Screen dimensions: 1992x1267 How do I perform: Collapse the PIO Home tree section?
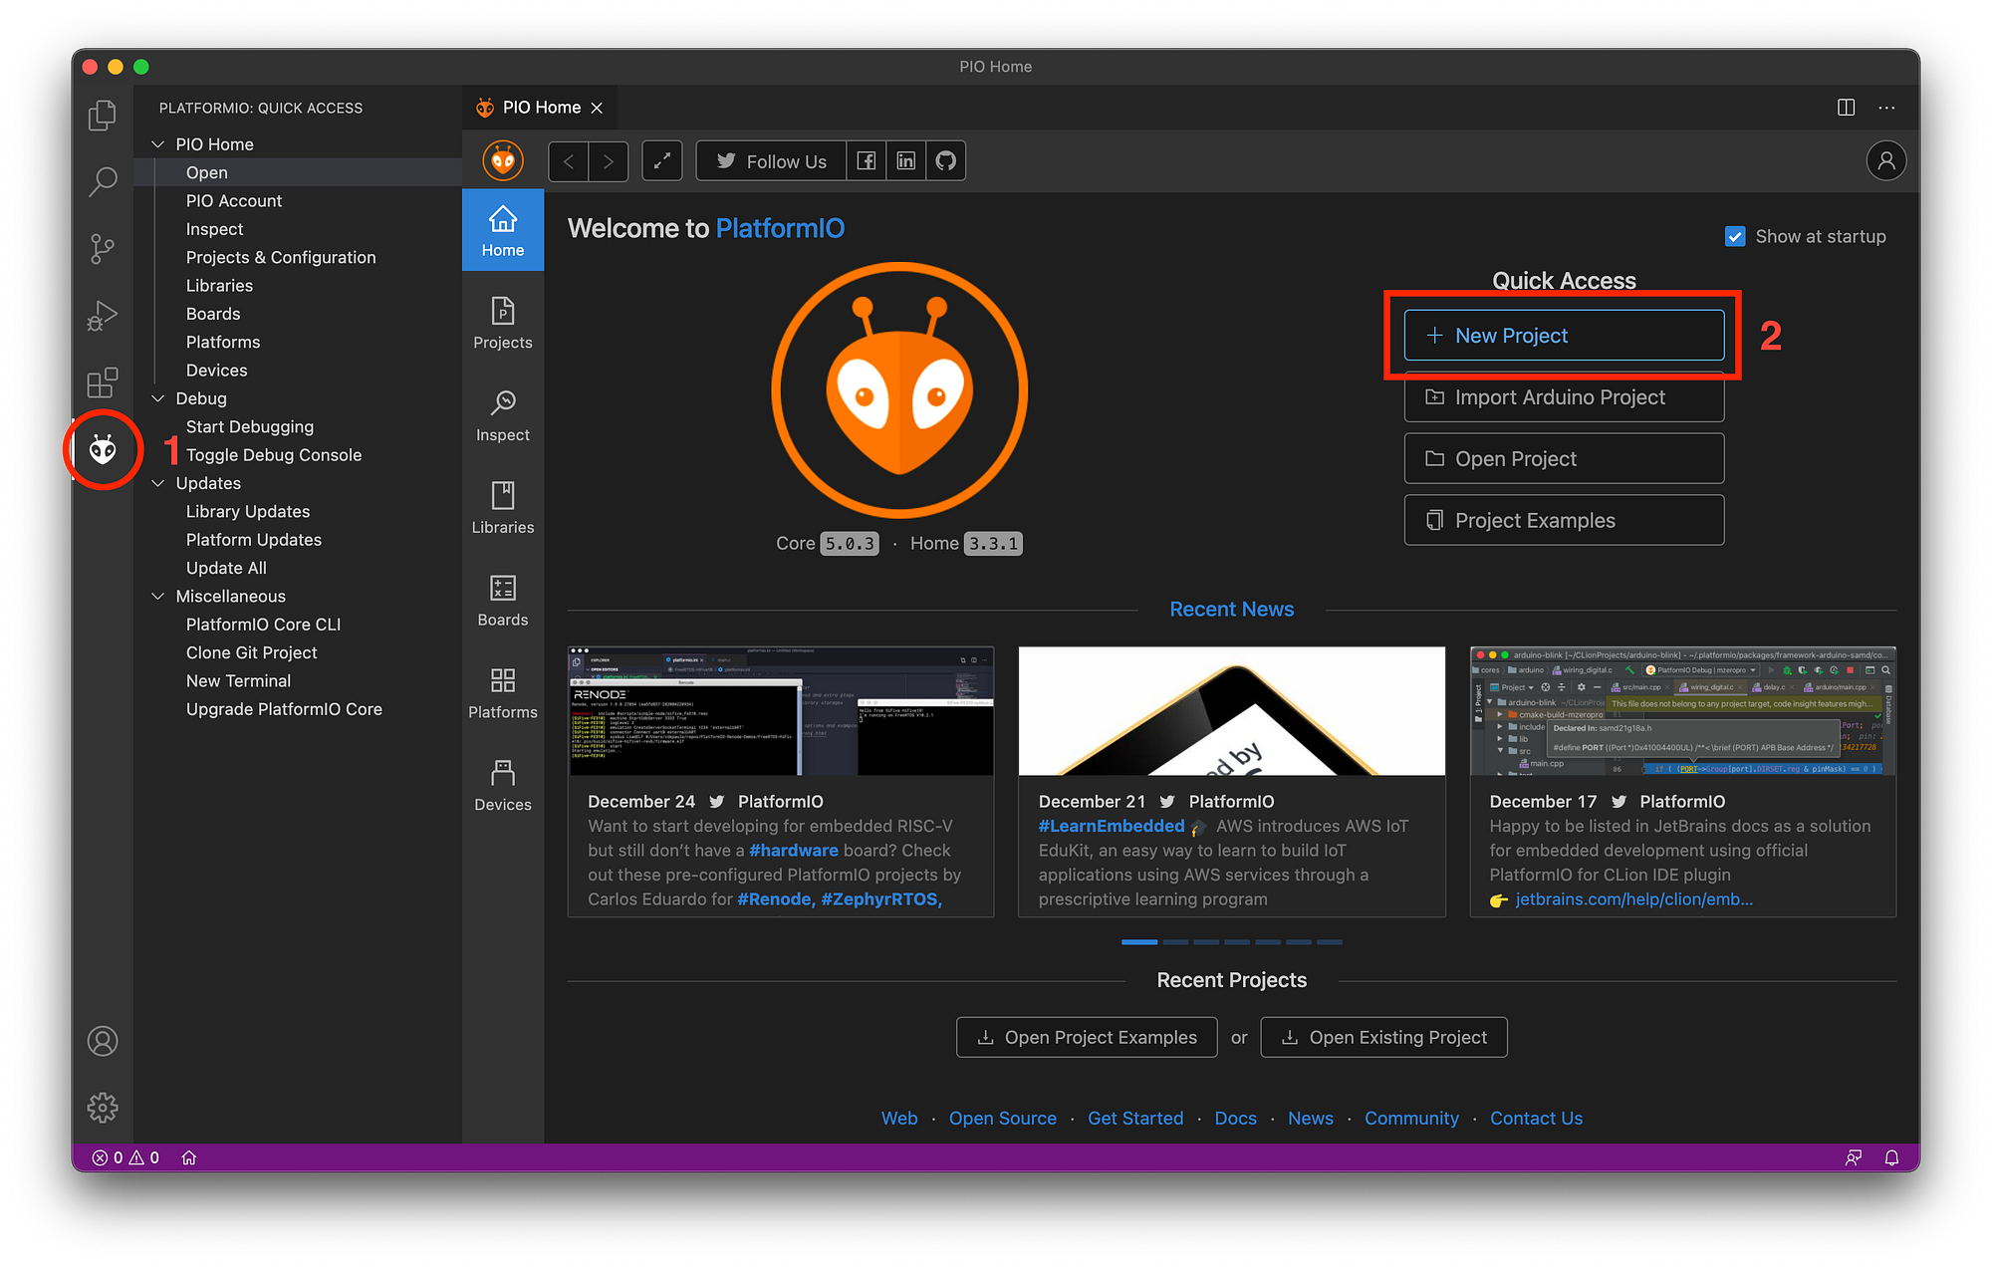(158, 144)
